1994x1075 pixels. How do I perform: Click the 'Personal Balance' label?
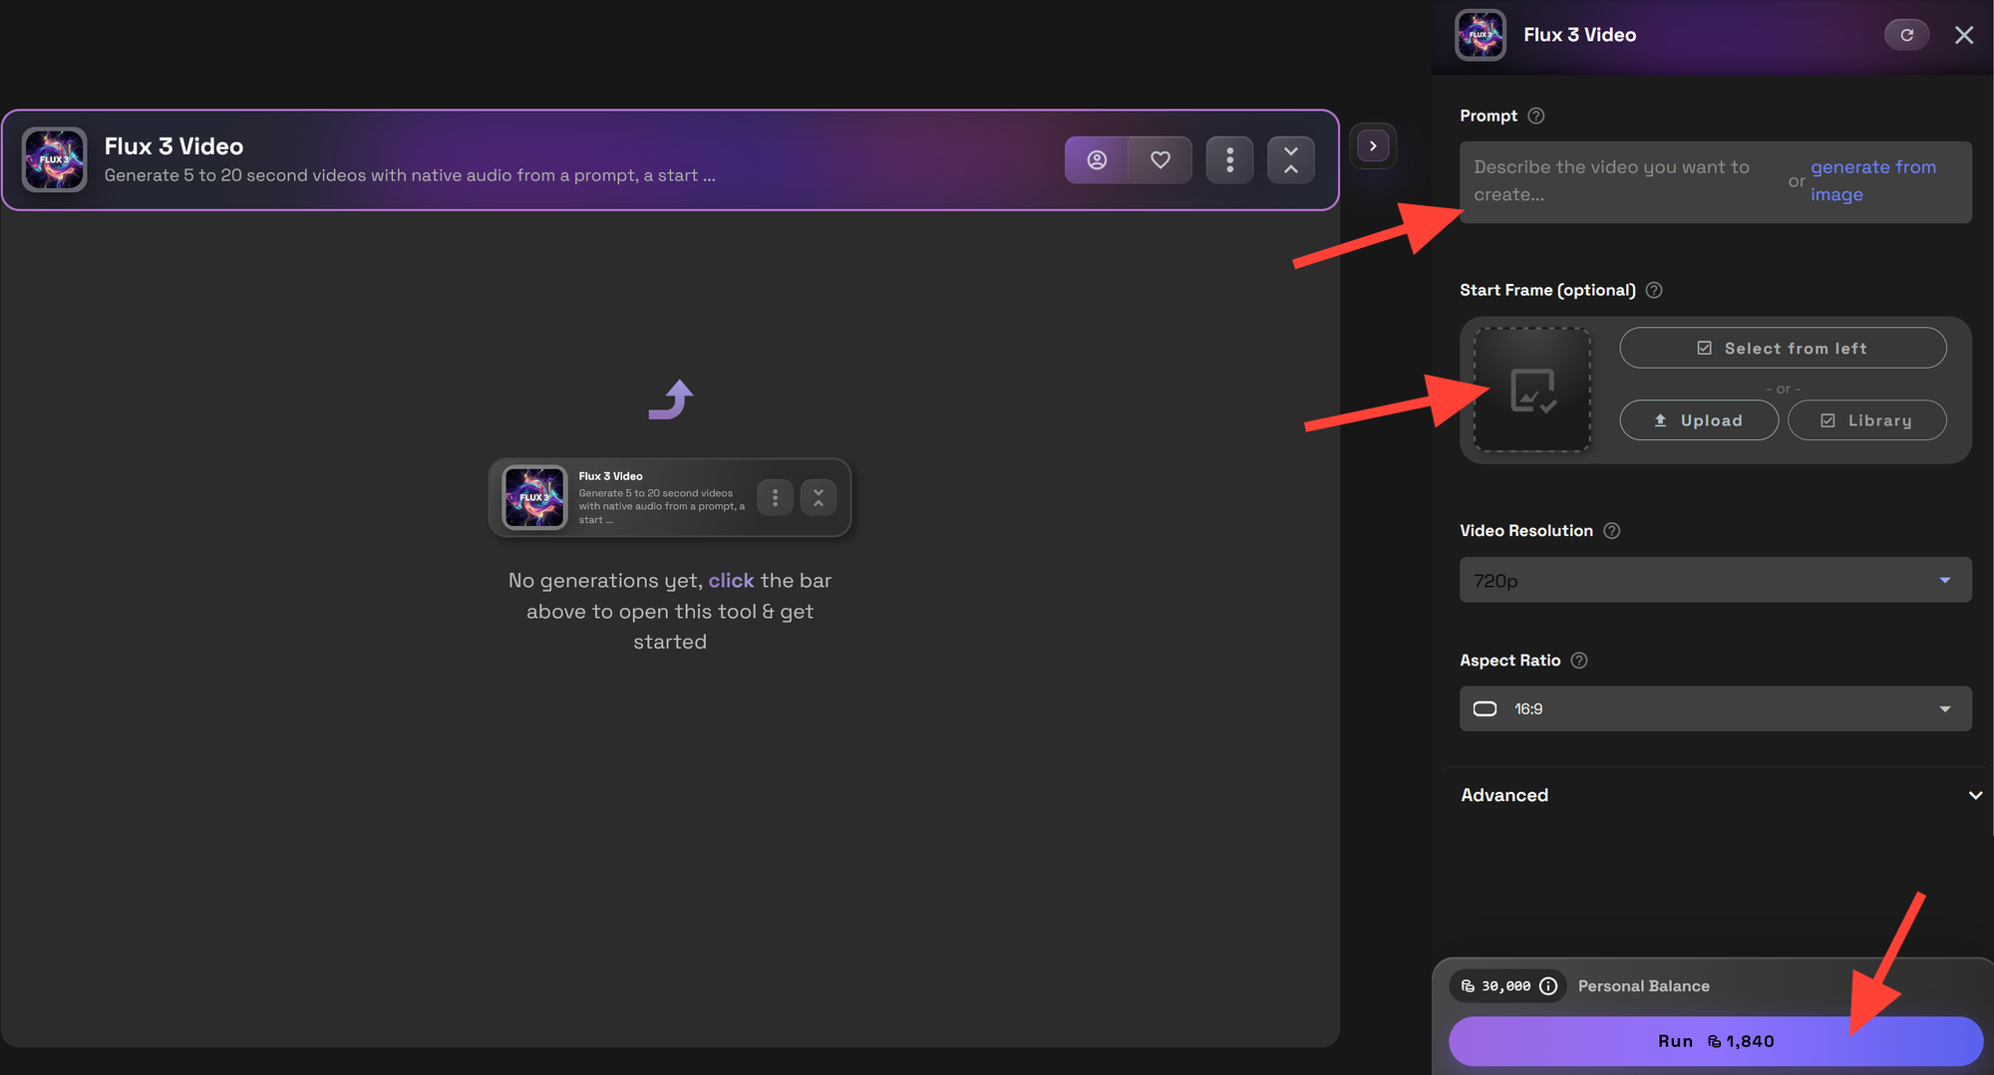pyautogui.click(x=1644, y=986)
